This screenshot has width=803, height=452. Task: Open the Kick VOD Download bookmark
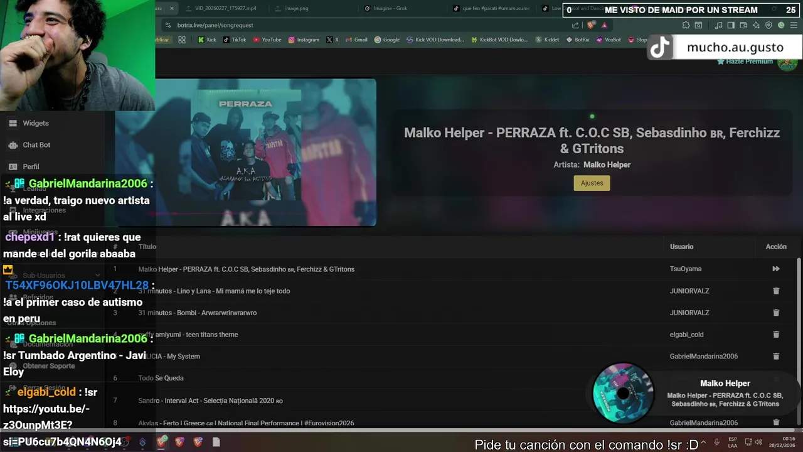[435, 40]
